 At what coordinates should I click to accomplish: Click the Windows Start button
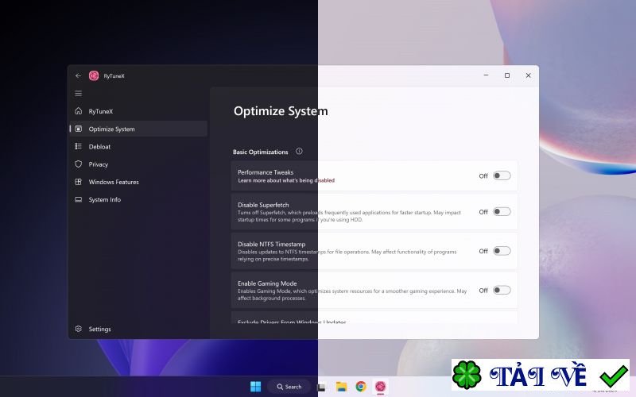pyautogui.click(x=255, y=387)
